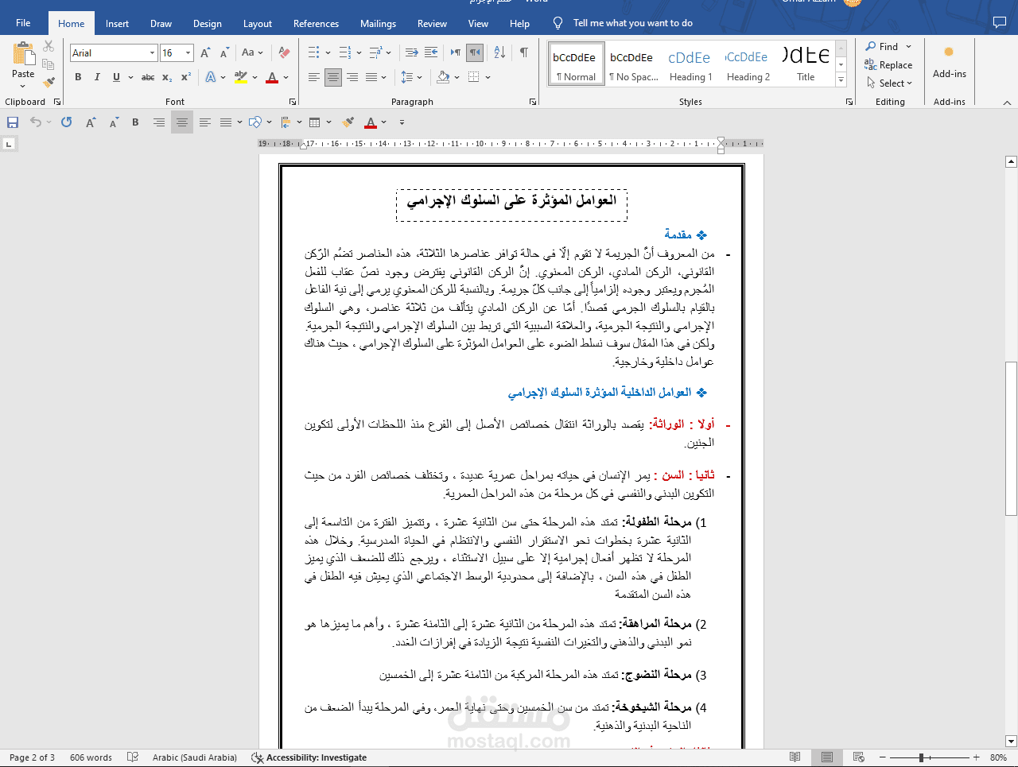Click the Copy icon in Clipboard group
This screenshot has height=767, width=1018.
(x=49, y=64)
